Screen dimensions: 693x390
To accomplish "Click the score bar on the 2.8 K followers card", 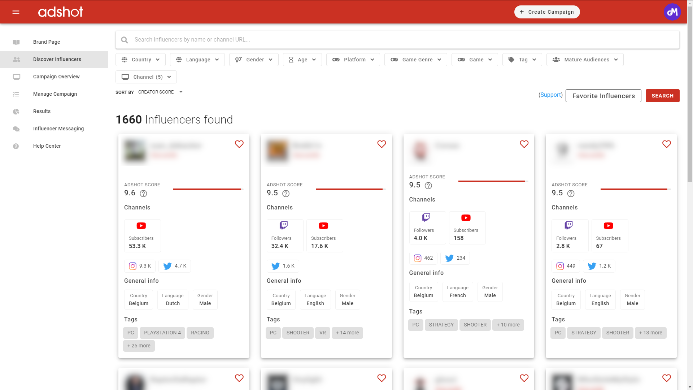I will click(636, 189).
